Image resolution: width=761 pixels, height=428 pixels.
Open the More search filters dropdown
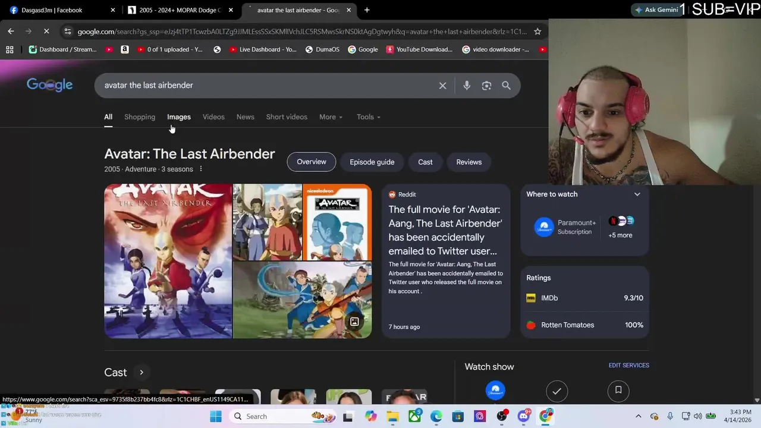pyautogui.click(x=331, y=117)
